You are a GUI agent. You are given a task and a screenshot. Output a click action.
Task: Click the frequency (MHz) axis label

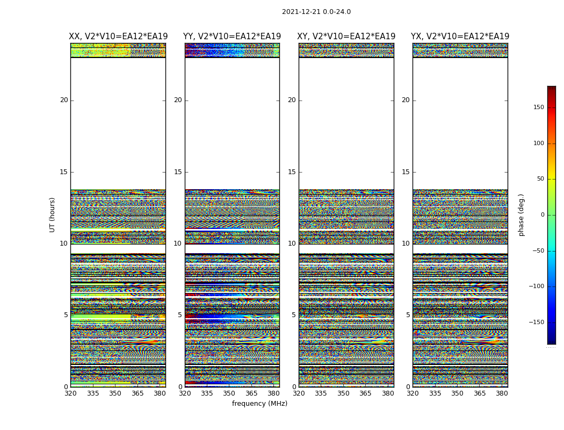(x=259, y=403)
